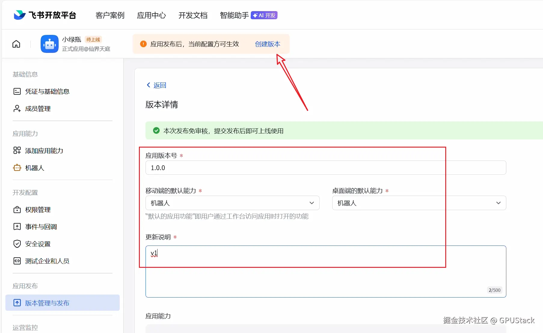Click the 2/500 character counter
Viewport: 543px width, 333px height.
495,290
